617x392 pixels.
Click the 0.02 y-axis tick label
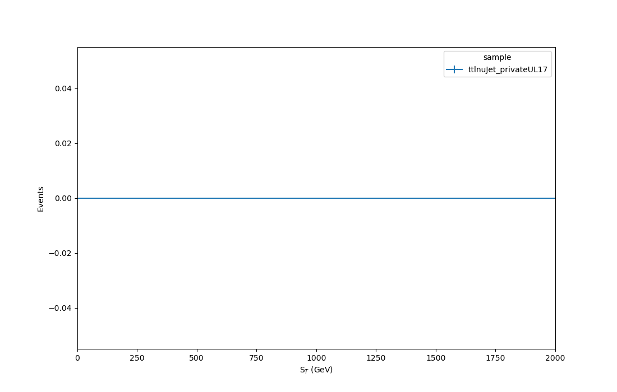click(63, 144)
